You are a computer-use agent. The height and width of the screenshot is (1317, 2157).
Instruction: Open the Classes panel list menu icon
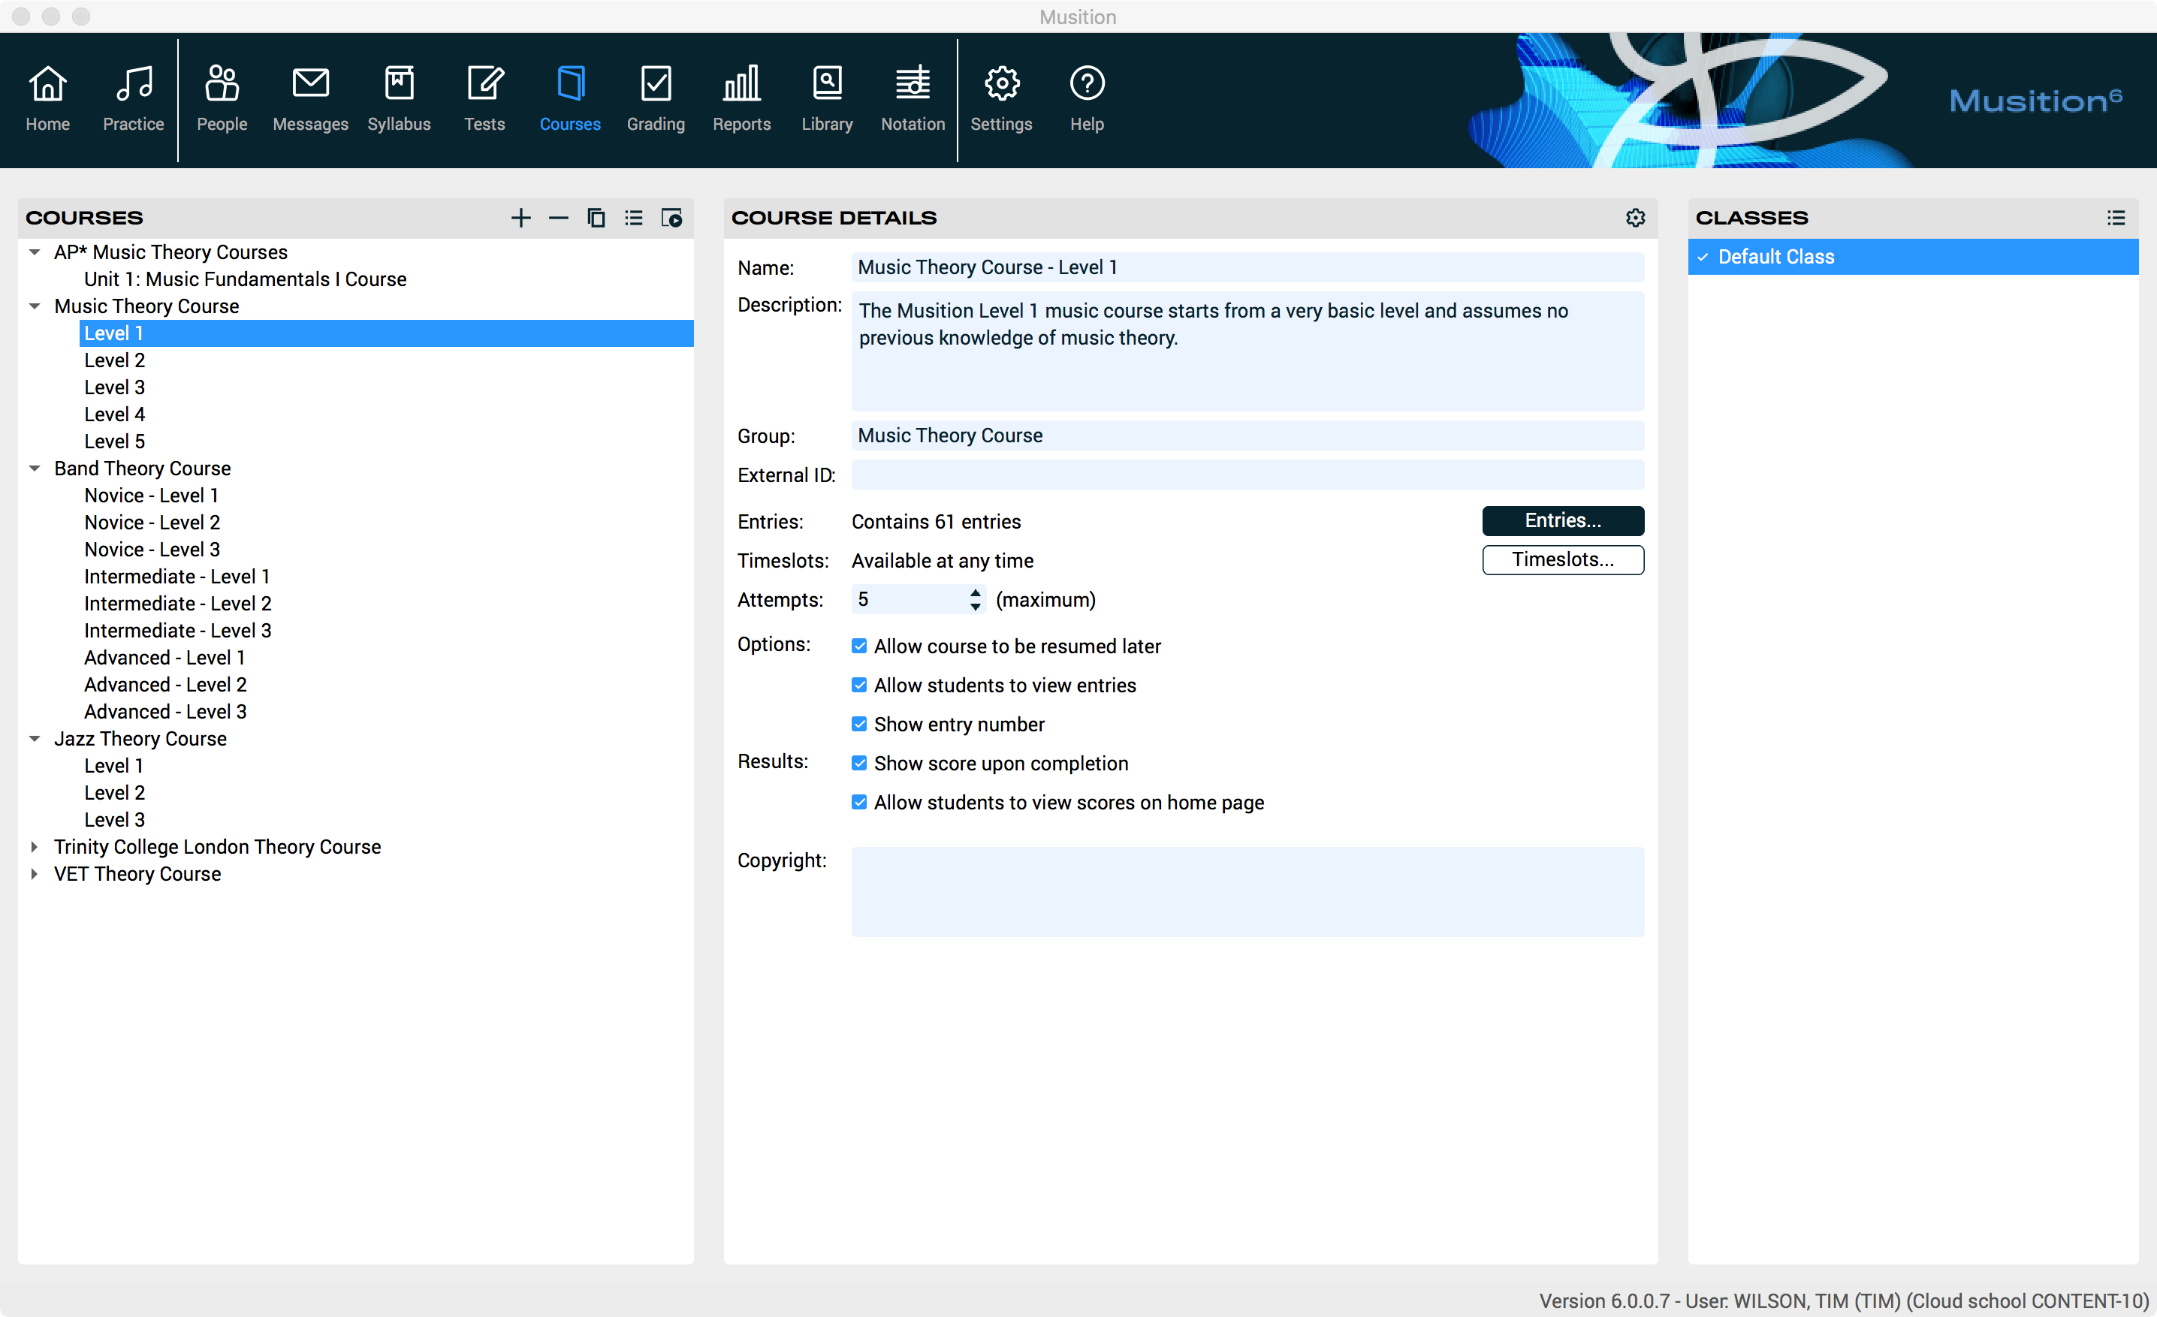click(x=2116, y=218)
